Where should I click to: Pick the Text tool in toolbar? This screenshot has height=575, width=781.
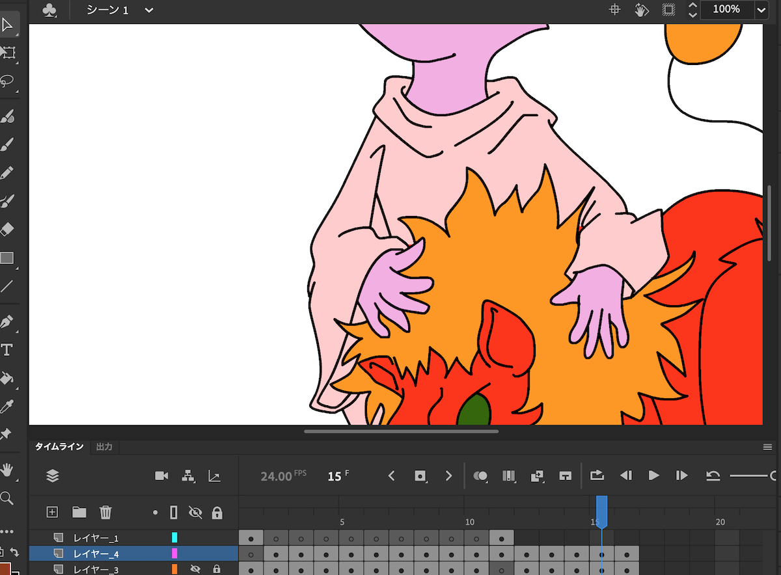pos(7,350)
